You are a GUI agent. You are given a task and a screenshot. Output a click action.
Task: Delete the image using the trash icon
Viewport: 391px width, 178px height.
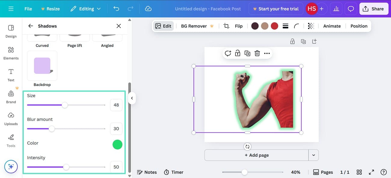(257, 53)
